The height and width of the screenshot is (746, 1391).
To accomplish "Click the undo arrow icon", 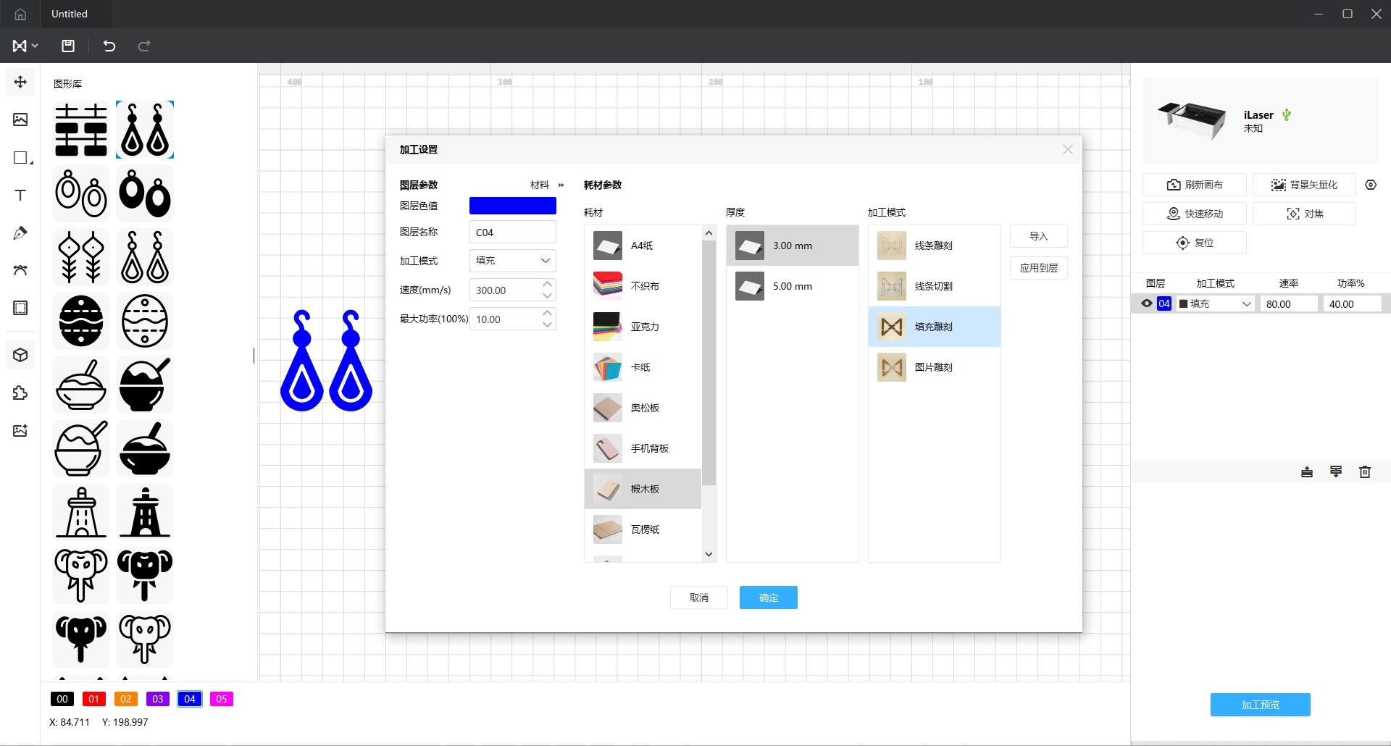I will point(109,46).
